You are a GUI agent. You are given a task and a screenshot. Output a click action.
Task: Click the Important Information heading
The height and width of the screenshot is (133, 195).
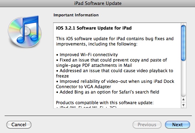(76, 15)
